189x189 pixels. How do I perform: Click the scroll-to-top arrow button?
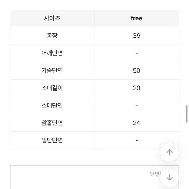pos(170,152)
